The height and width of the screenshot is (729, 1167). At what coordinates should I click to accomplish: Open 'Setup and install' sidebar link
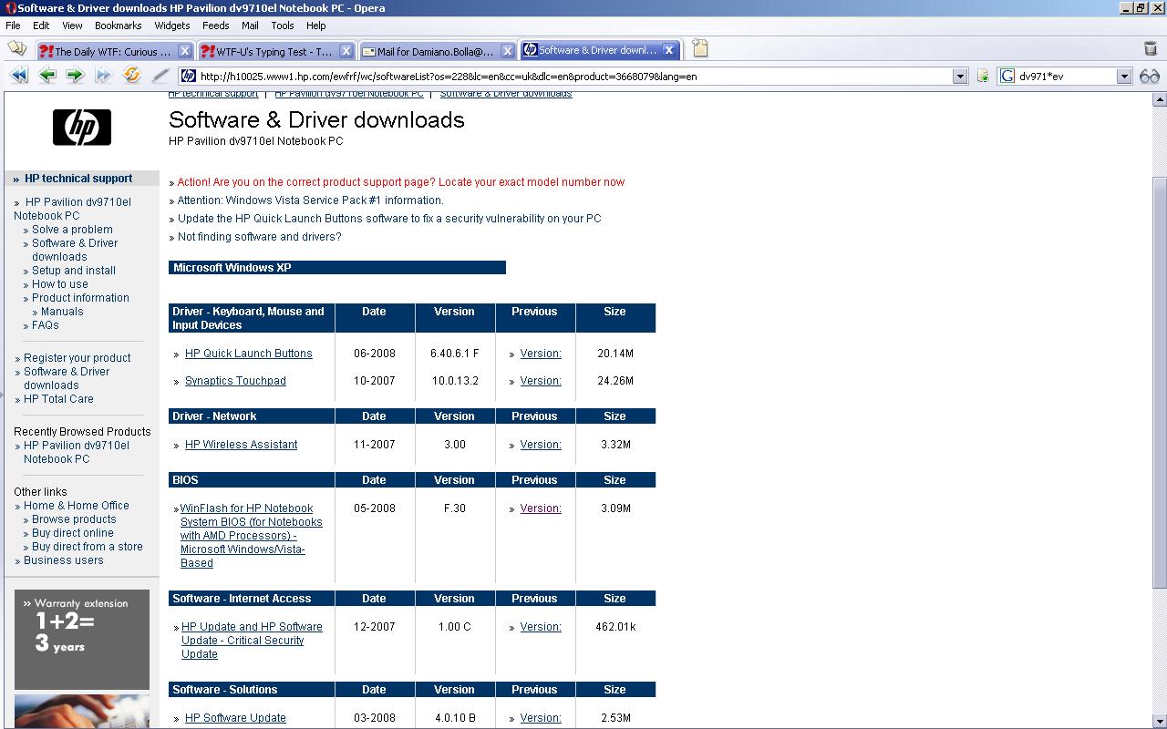point(74,271)
